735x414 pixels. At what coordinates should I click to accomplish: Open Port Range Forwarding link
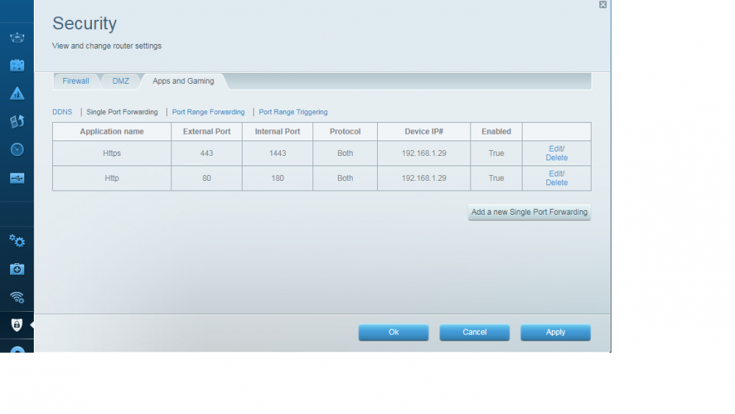[x=208, y=112]
